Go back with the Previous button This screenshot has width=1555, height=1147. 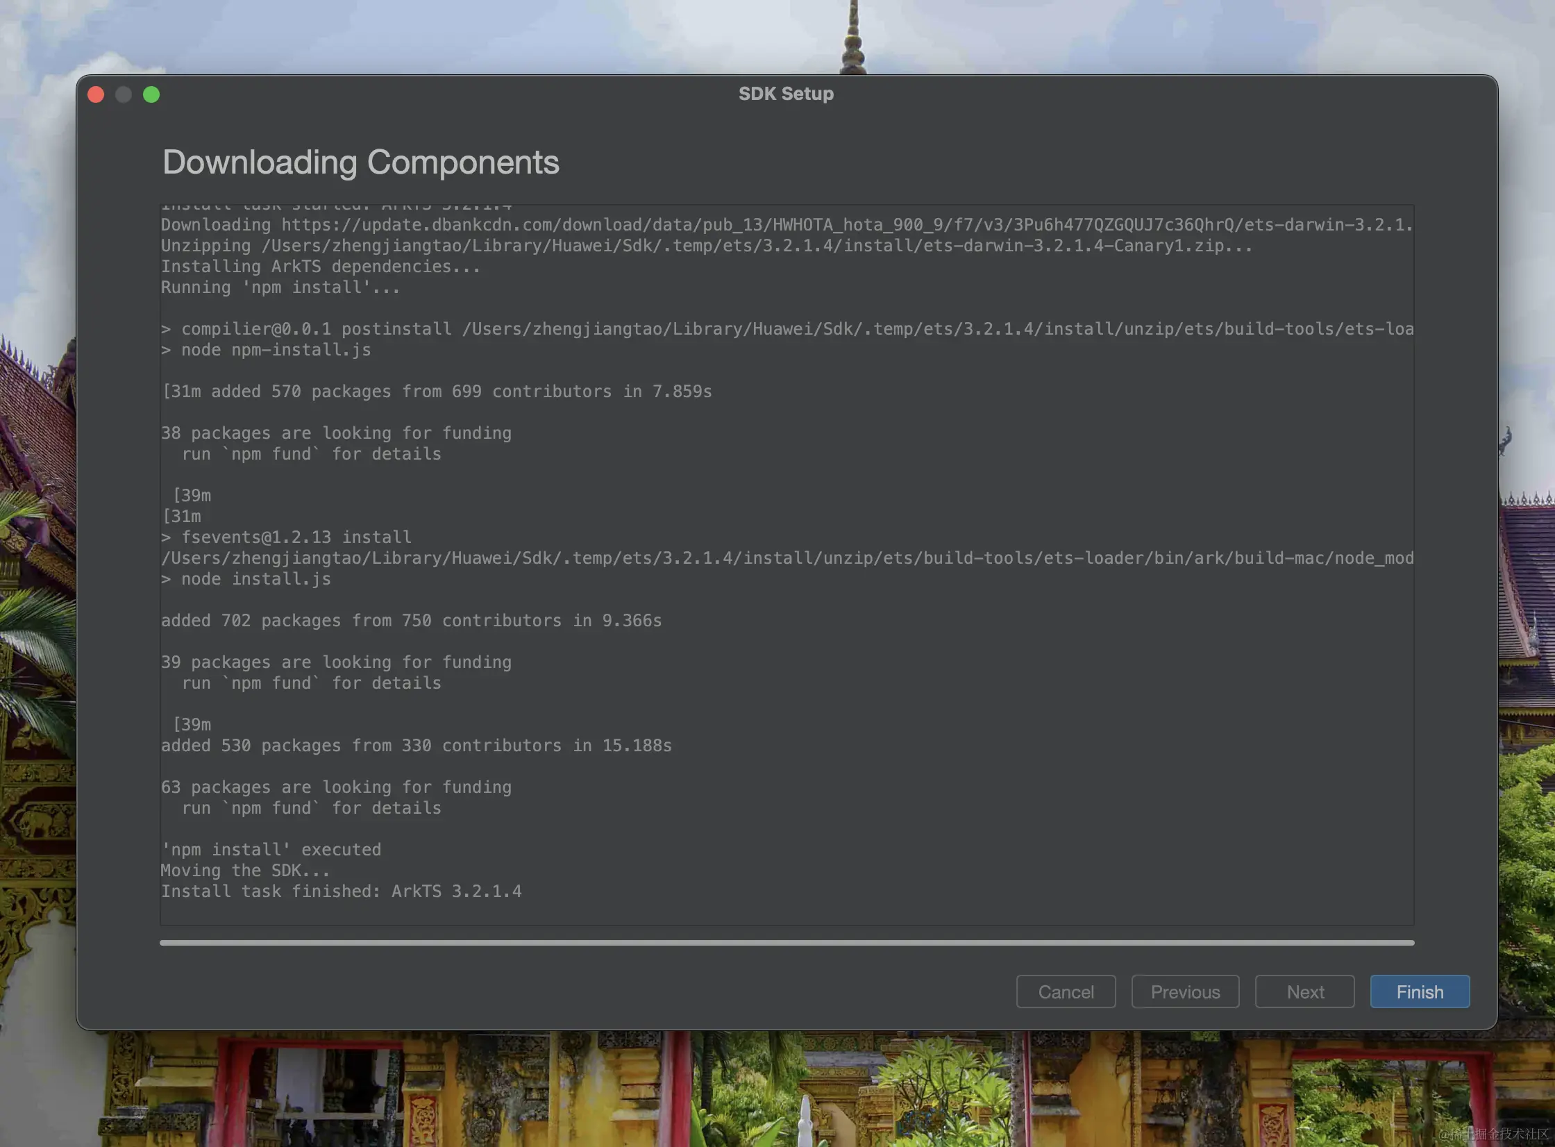[1184, 991]
